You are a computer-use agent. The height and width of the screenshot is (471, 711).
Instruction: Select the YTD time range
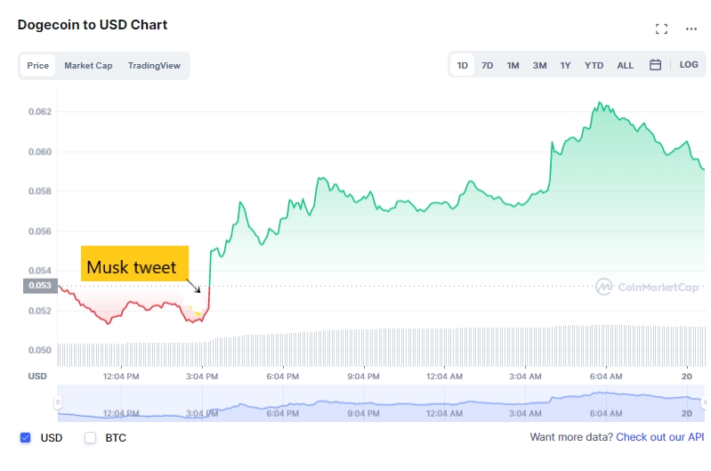tap(594, 65)
